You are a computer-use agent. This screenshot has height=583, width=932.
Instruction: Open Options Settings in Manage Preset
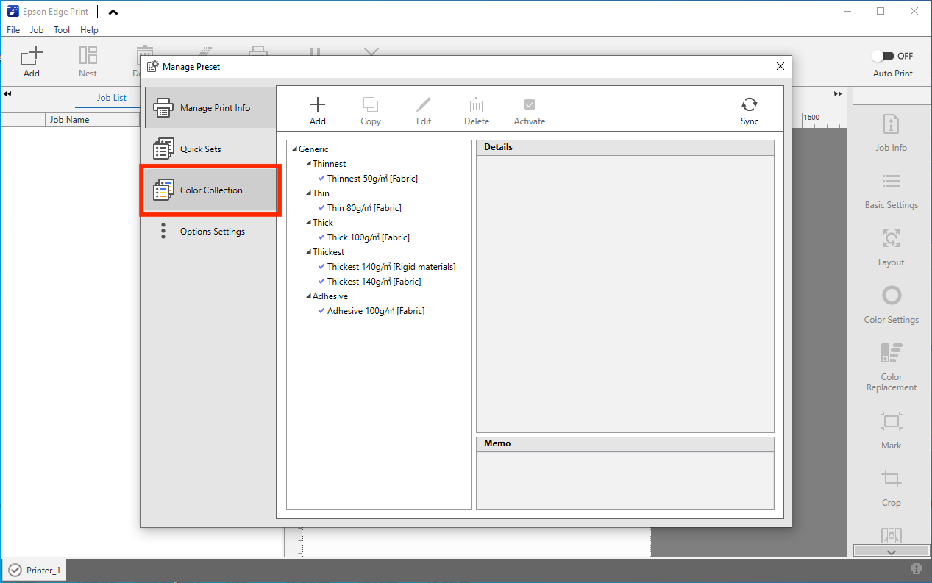[x=210, y=232]
